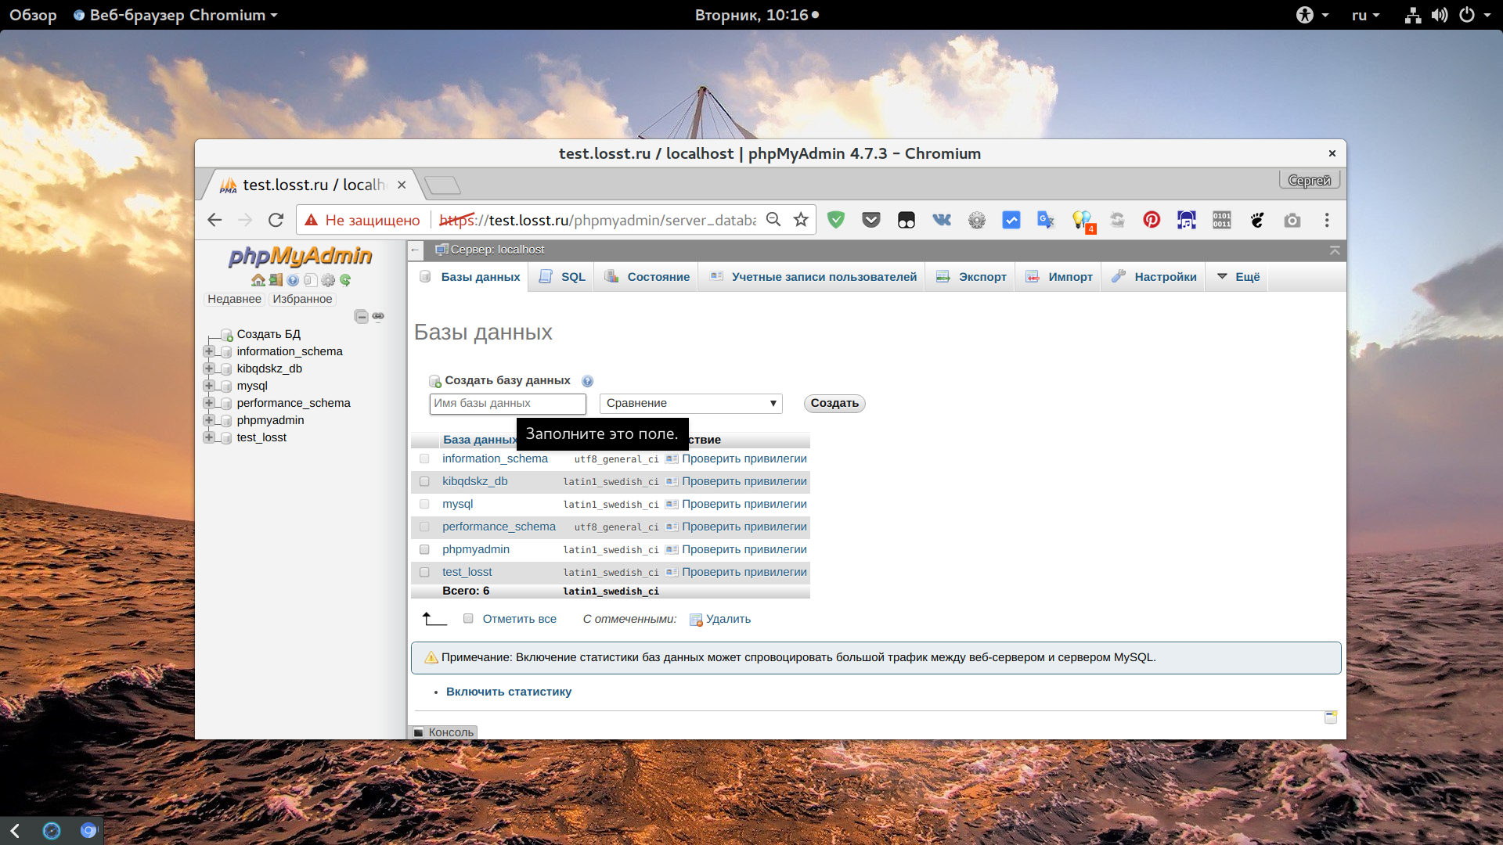Open Настройки tab

1155,277
